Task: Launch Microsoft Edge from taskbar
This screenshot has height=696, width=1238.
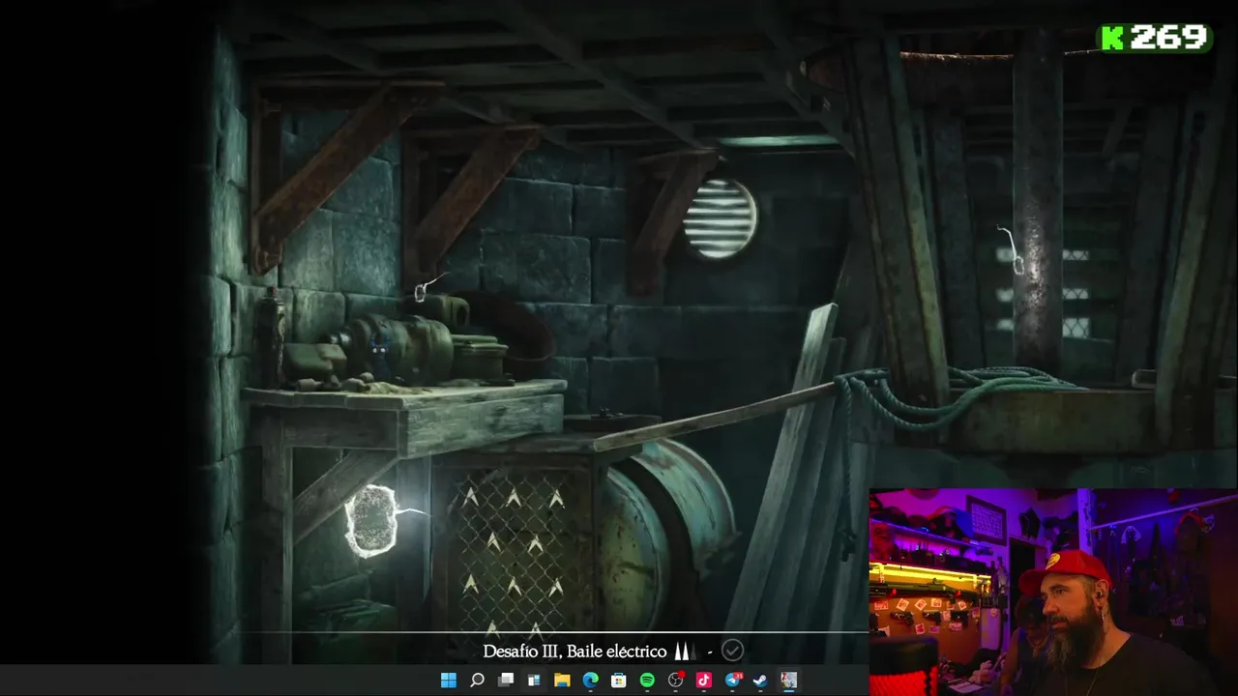Action: point(590,681)
